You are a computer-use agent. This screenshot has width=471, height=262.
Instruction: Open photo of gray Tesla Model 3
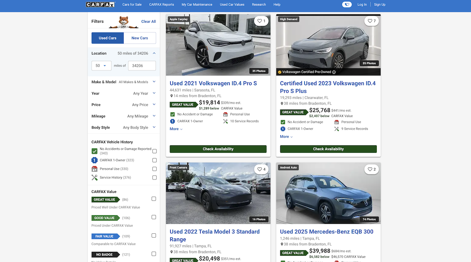click(x=218, y=193)
